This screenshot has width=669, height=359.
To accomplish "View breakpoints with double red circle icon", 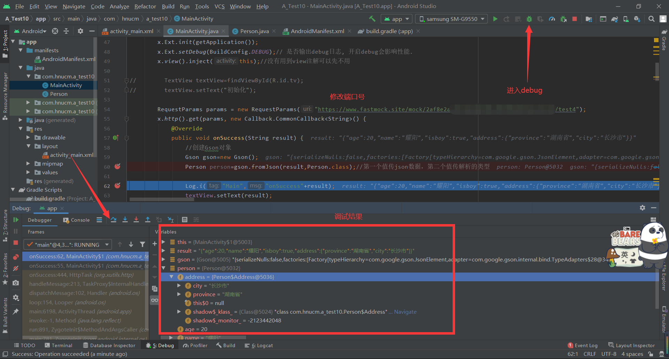I will pyautogui.click(x=16, y=257).
